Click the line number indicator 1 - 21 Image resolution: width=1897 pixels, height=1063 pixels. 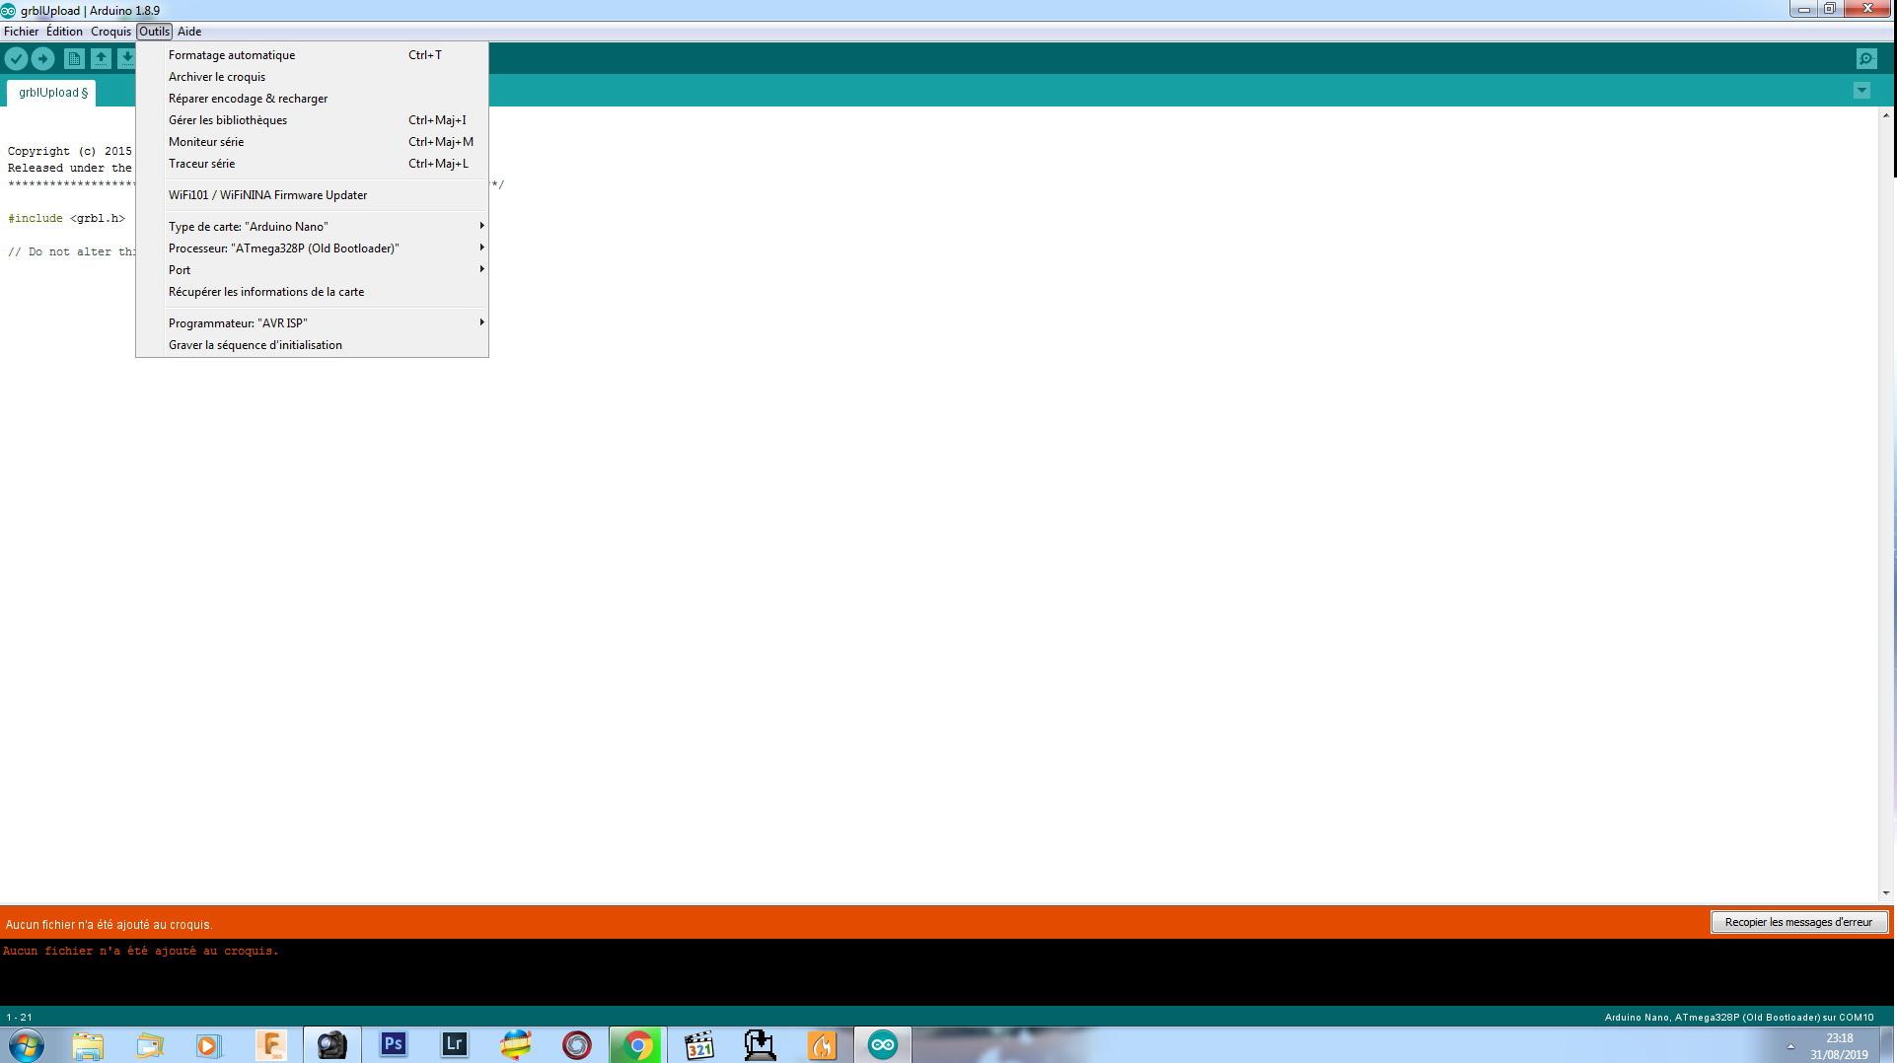pos(20,1018)
